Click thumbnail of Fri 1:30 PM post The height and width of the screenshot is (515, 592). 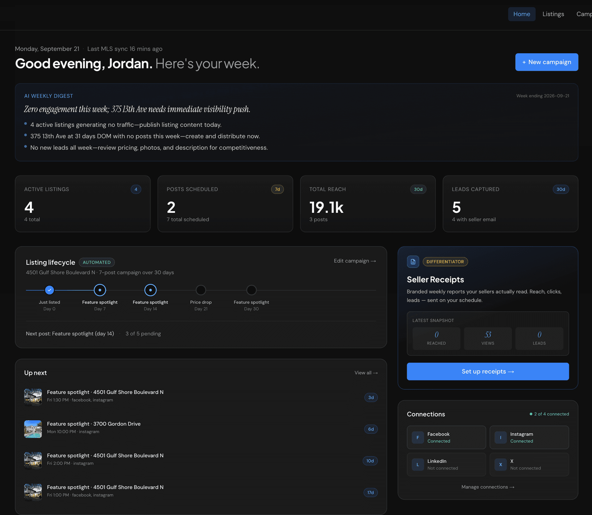click(x=33, y=398)
